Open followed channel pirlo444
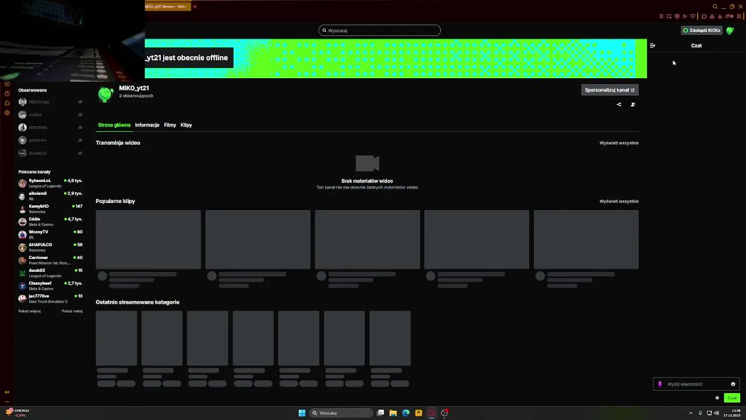The width and height of the screenshot is (746, 420). tap(50, 141)
